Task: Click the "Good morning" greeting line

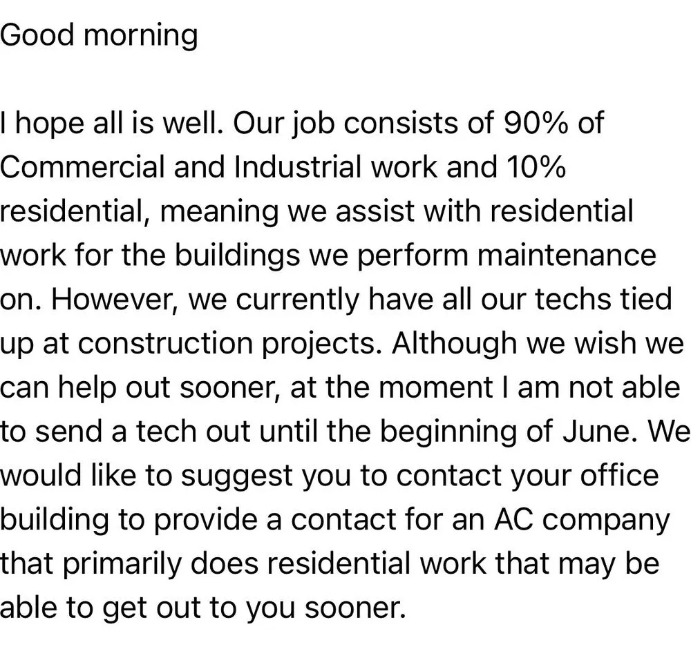Action: [99, 35]
